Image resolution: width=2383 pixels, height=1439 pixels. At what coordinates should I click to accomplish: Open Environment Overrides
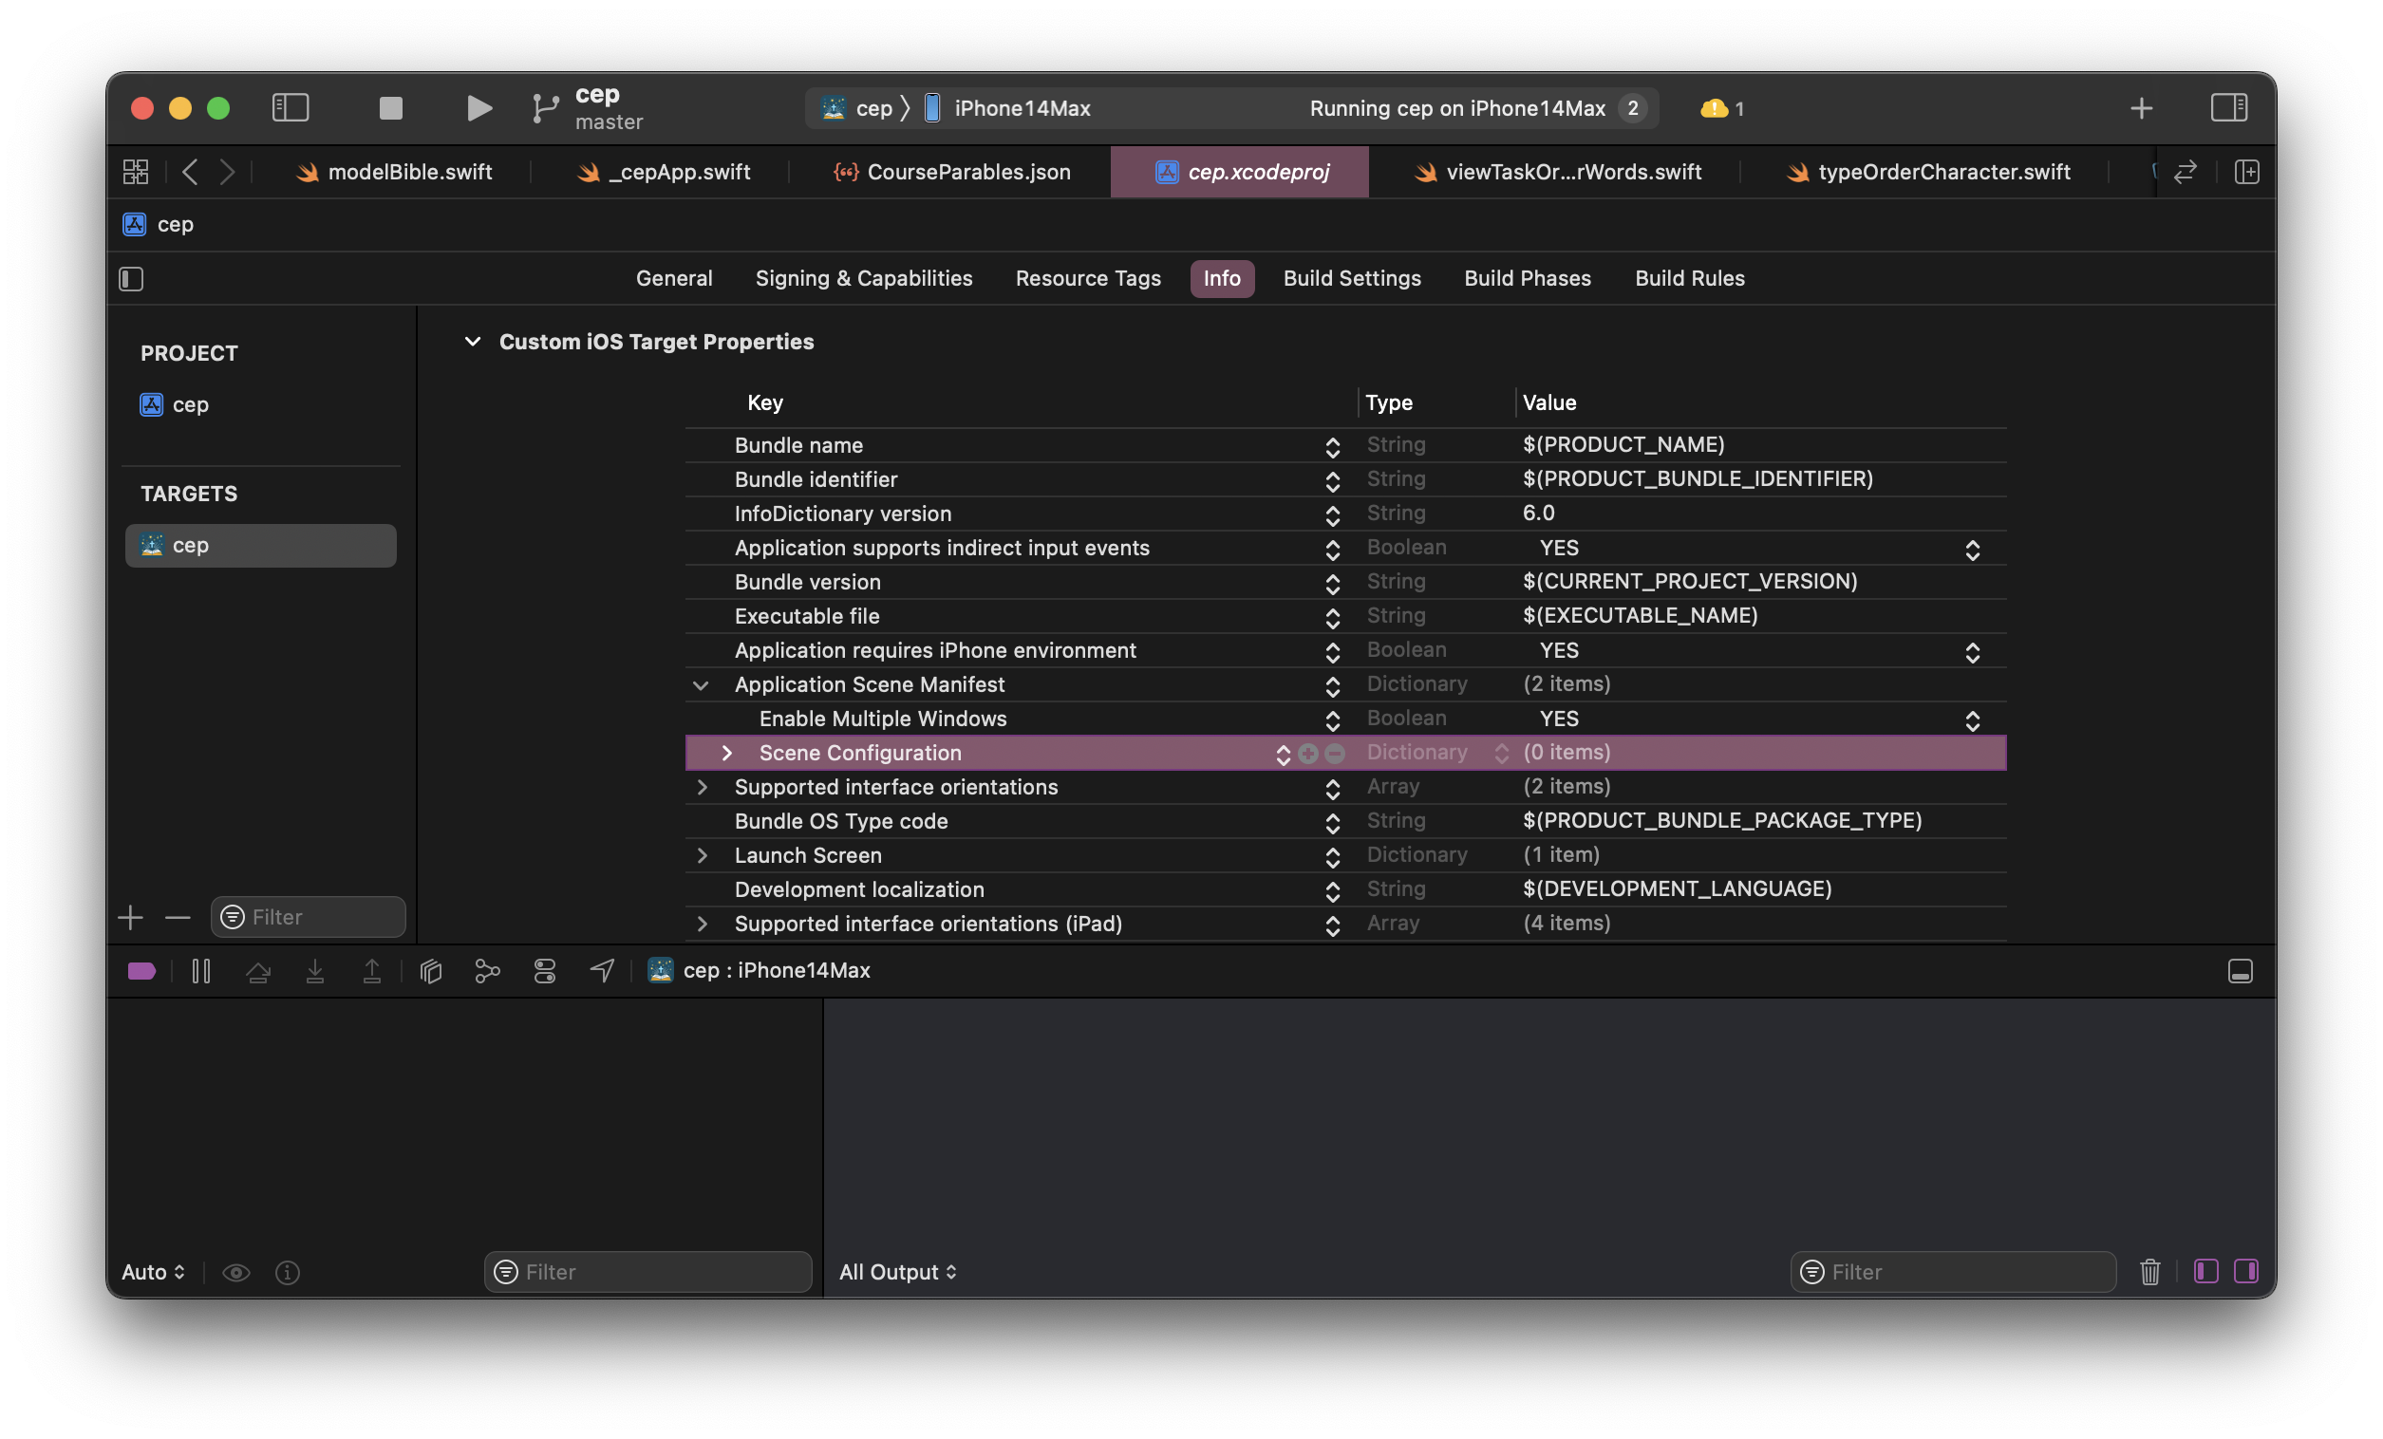coord(545,971)
